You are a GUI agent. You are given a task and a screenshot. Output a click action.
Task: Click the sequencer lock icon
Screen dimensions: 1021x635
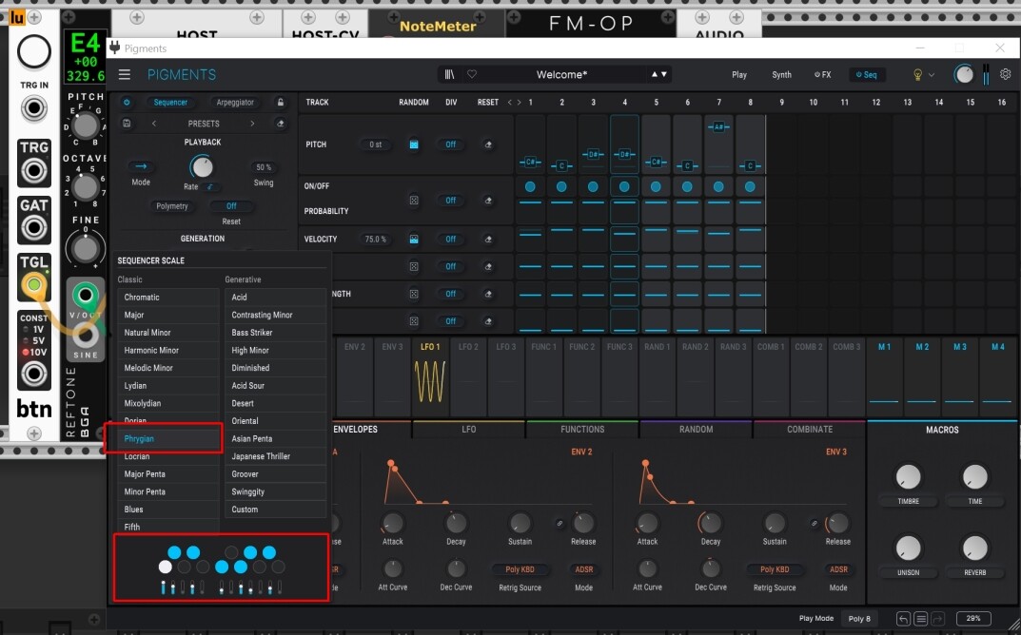click(281, 102)
